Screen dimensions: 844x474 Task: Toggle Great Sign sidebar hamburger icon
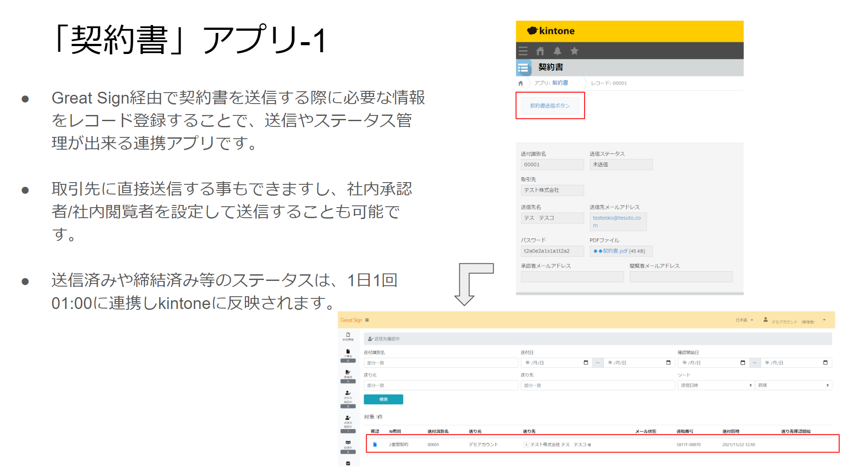click(x=367, y=320)
